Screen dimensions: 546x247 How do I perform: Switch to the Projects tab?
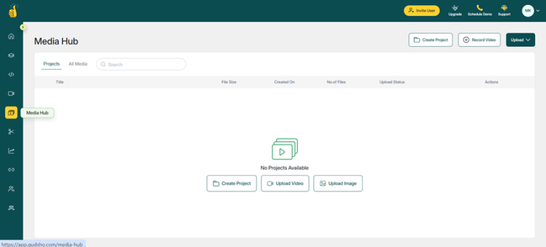click(x=52, y=64)
